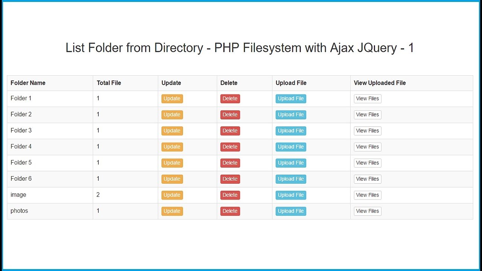Viewport: 482px width, 271px height.
Task: Click Update button for Folder 1
Action: pyautogui.click(x=172, y=99)
